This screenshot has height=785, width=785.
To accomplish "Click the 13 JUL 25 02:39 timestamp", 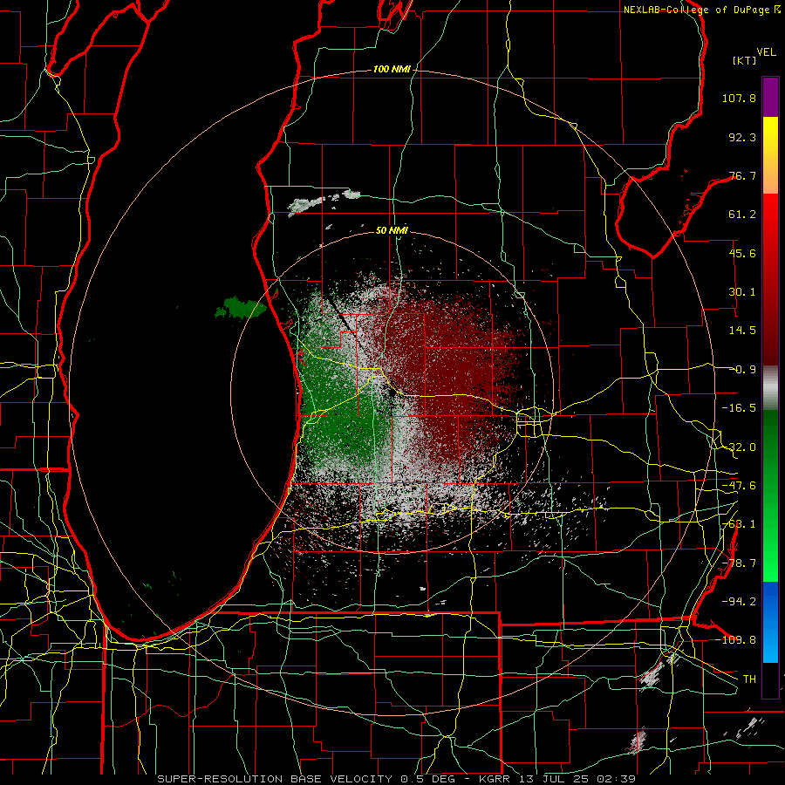I will pos(578,779).
